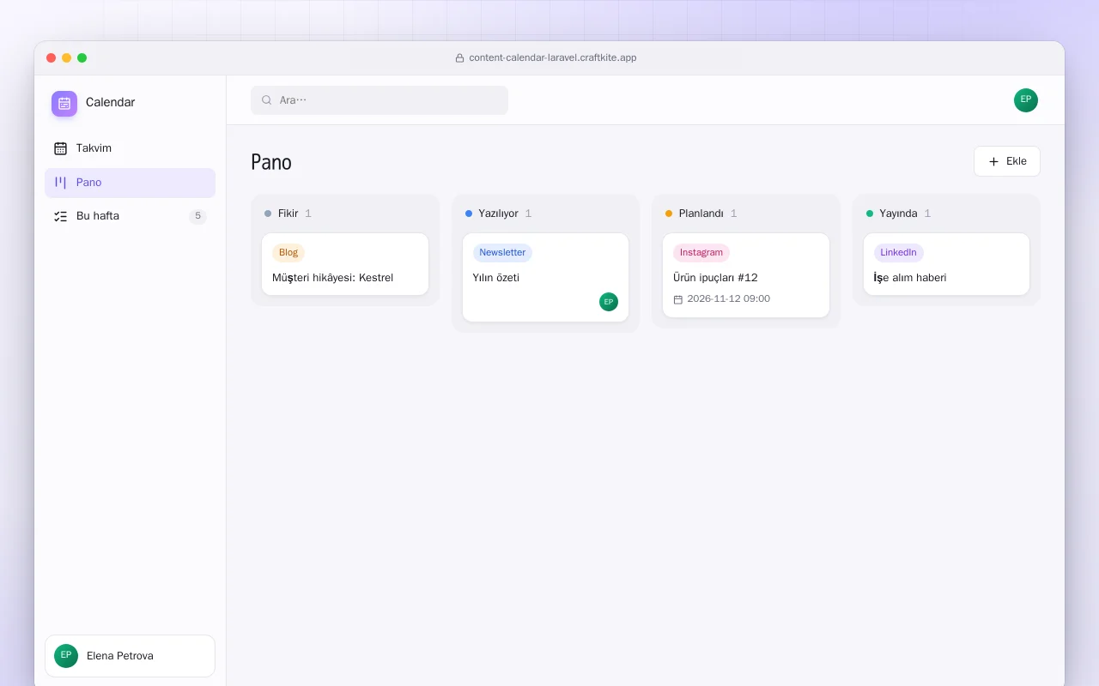
Task: Click the Instagram tag label
Action: click(x=701, y=253)
